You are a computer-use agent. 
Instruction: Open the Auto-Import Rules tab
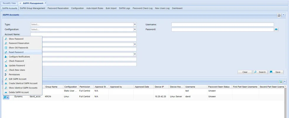click(95, 8)
